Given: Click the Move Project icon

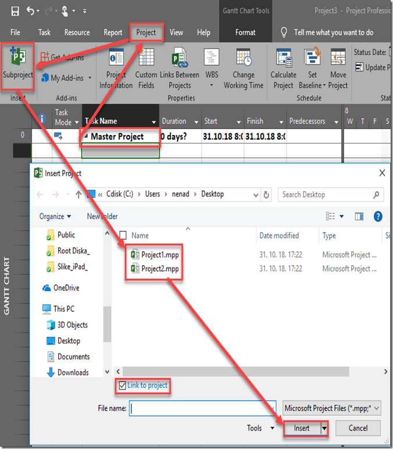Looking at the screenshot, I should (338, 60).
